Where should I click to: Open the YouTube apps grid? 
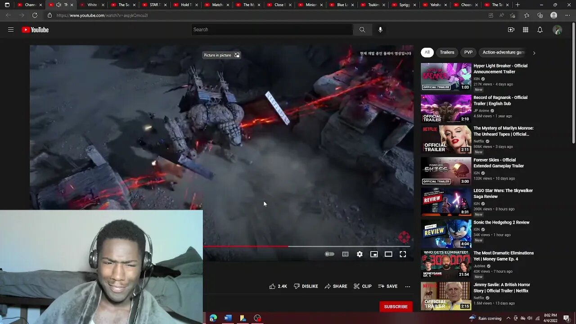click(x=526, y=30)
